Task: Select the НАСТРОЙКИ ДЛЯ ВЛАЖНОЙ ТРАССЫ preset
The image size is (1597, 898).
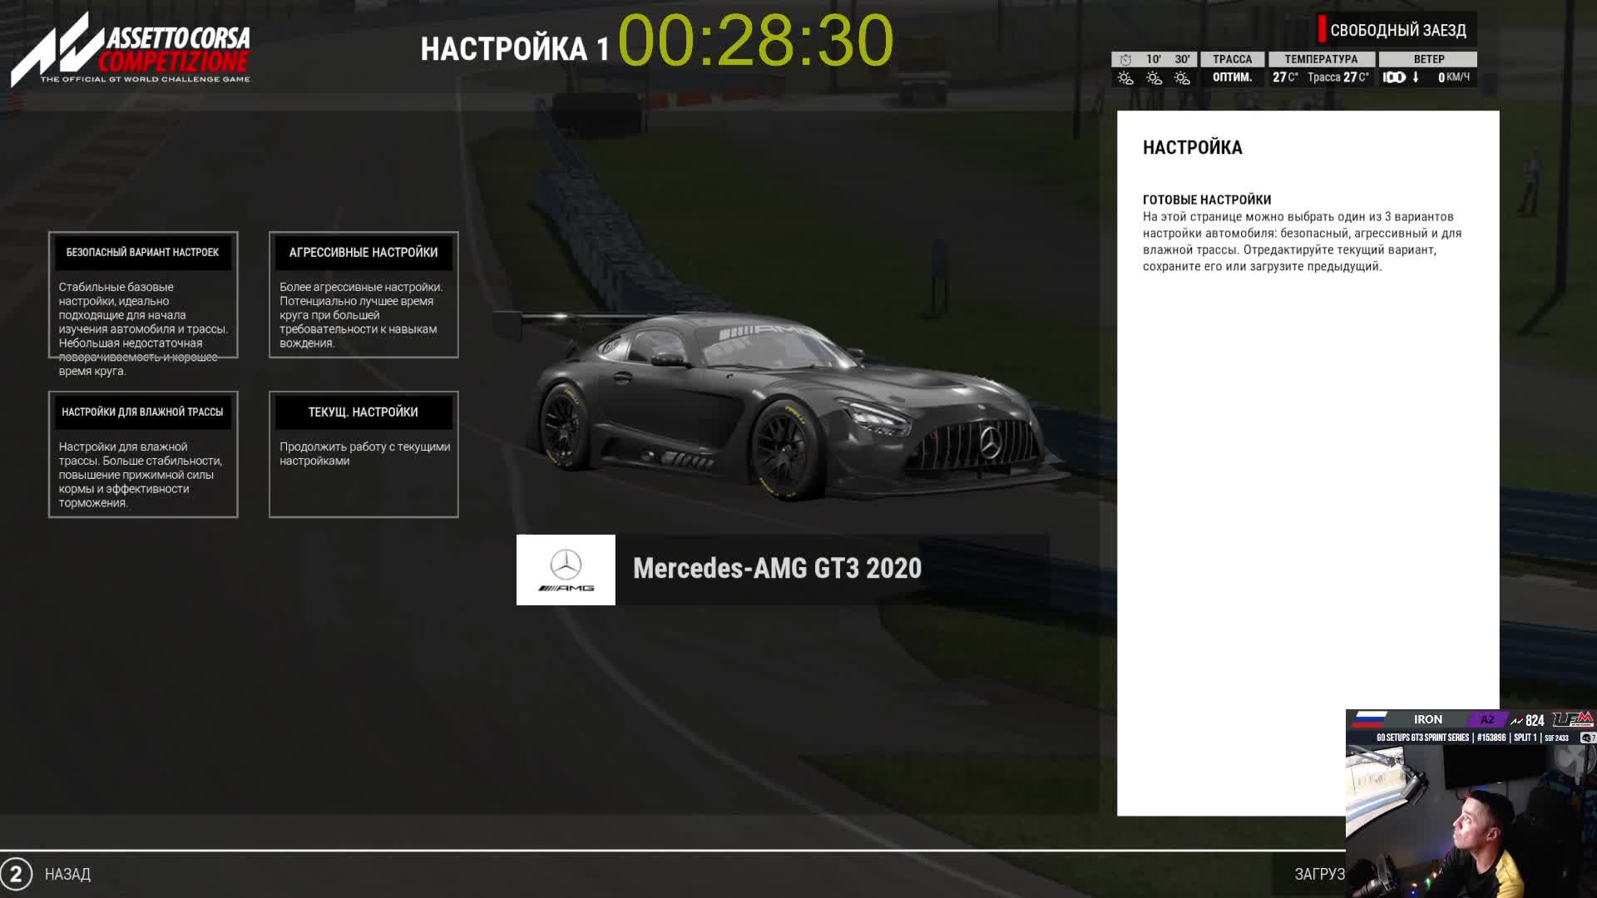Action: pos(142,412)
